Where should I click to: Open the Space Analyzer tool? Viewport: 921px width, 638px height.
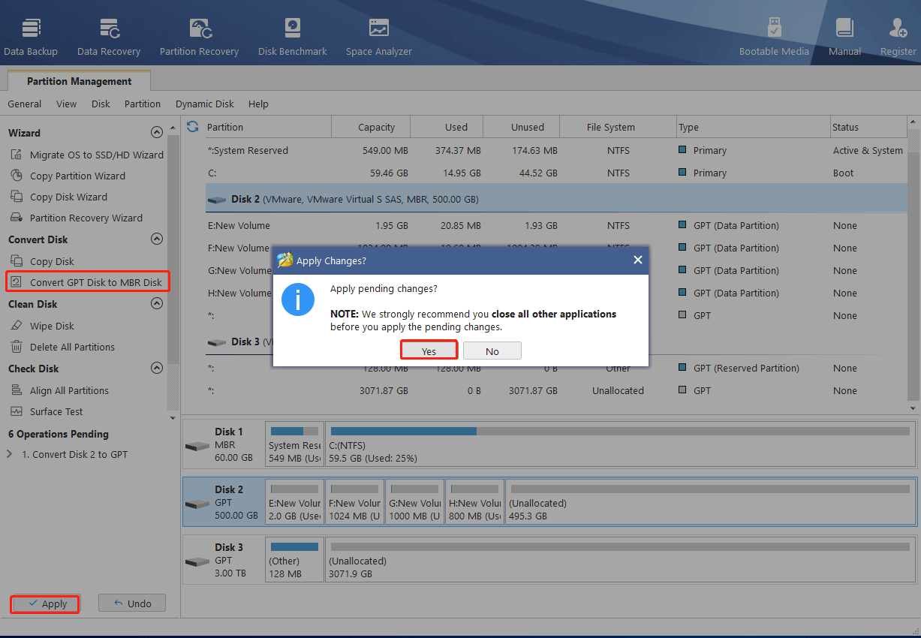click(378, 38)
